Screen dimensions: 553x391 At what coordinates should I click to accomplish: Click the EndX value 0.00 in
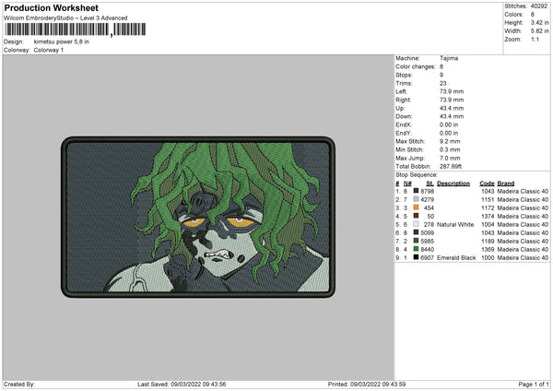point(449,124)
